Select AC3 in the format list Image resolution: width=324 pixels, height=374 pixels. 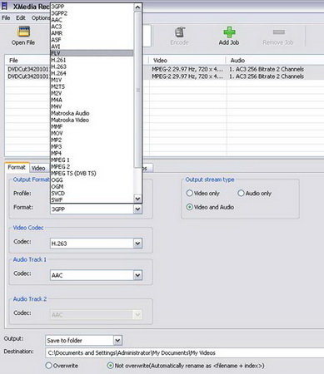[x=92, y=27]
